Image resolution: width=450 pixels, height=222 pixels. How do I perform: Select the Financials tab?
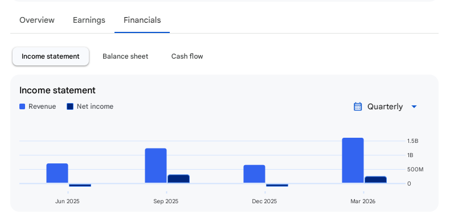142,20
